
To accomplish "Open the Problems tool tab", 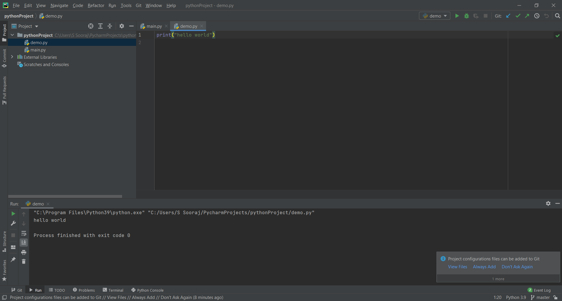I will pyautogui.click(x=84, y=290).
